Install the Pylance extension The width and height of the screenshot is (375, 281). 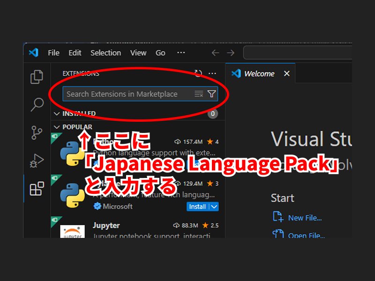pos(198,207)
